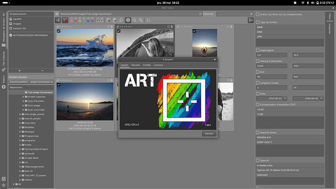Enable 'Activer les filtres sur les métadonnées' checkbox

coord(258,14)
